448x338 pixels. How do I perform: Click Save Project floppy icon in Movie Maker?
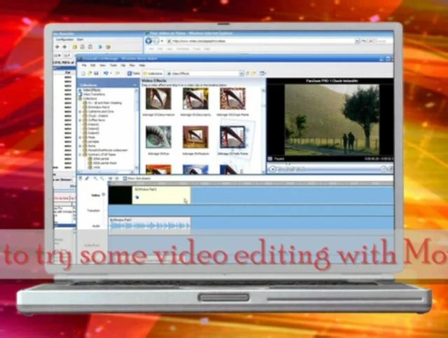[x=97, y=73]
